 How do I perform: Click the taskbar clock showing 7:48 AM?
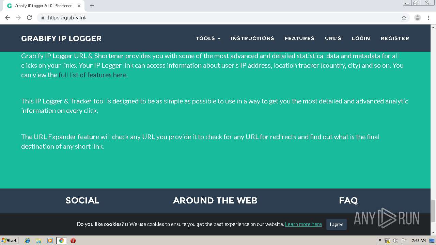[419, 241]
